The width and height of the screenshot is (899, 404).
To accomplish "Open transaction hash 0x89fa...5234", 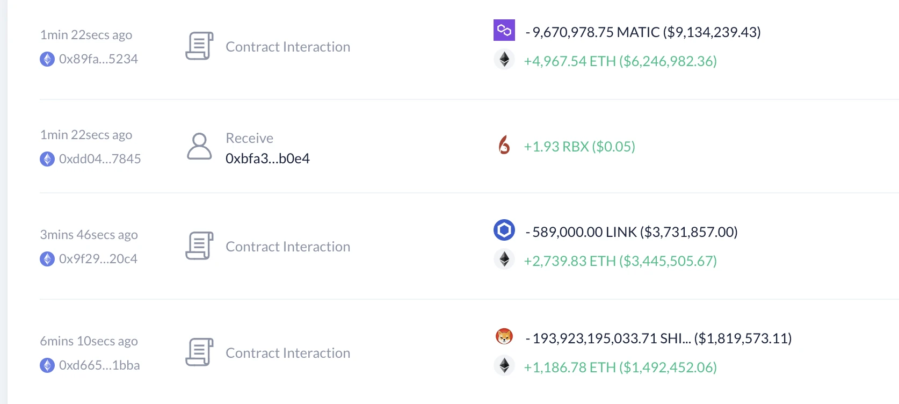I will 98,59.
